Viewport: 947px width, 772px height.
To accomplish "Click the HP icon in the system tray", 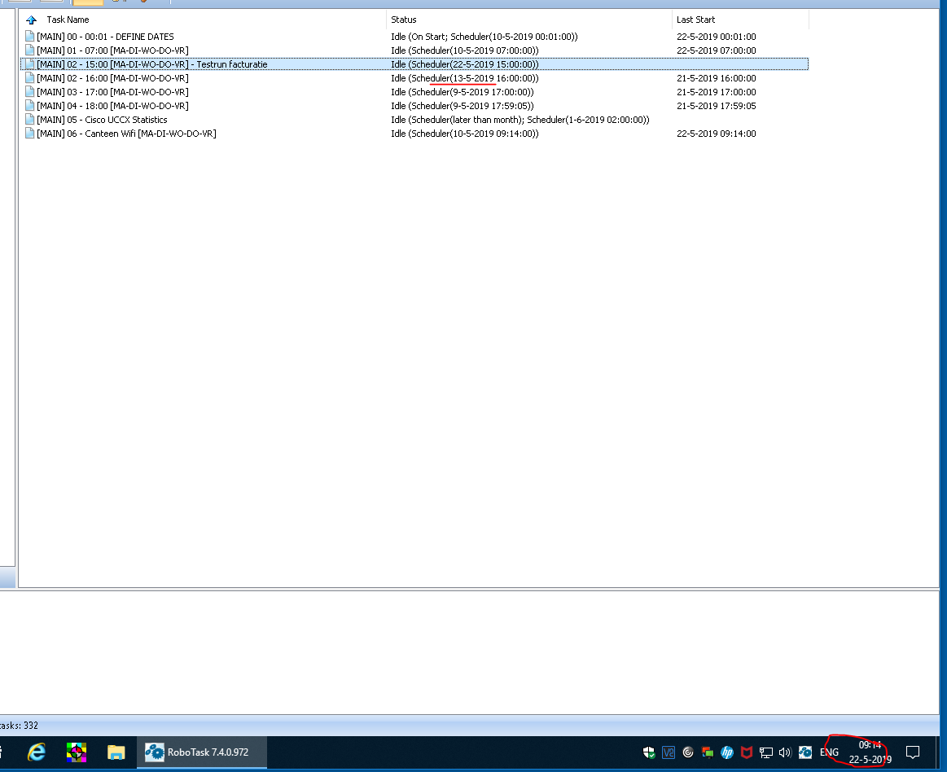I will tap(727, 752).
